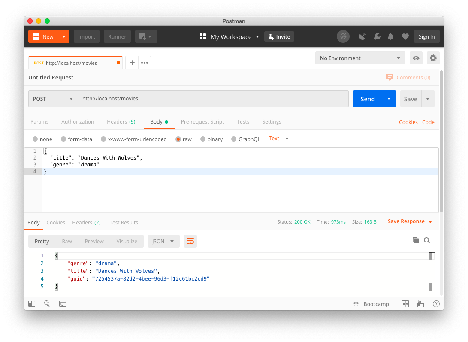Screen dimensions: 468x342
Task: Open the Test Results tab
Action: point(124,223)
